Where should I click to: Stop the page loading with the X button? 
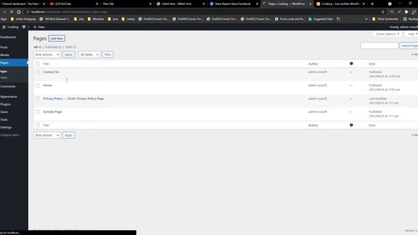click(12, 12)
